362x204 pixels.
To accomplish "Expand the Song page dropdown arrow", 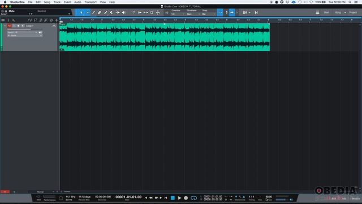I will [345, 12].
